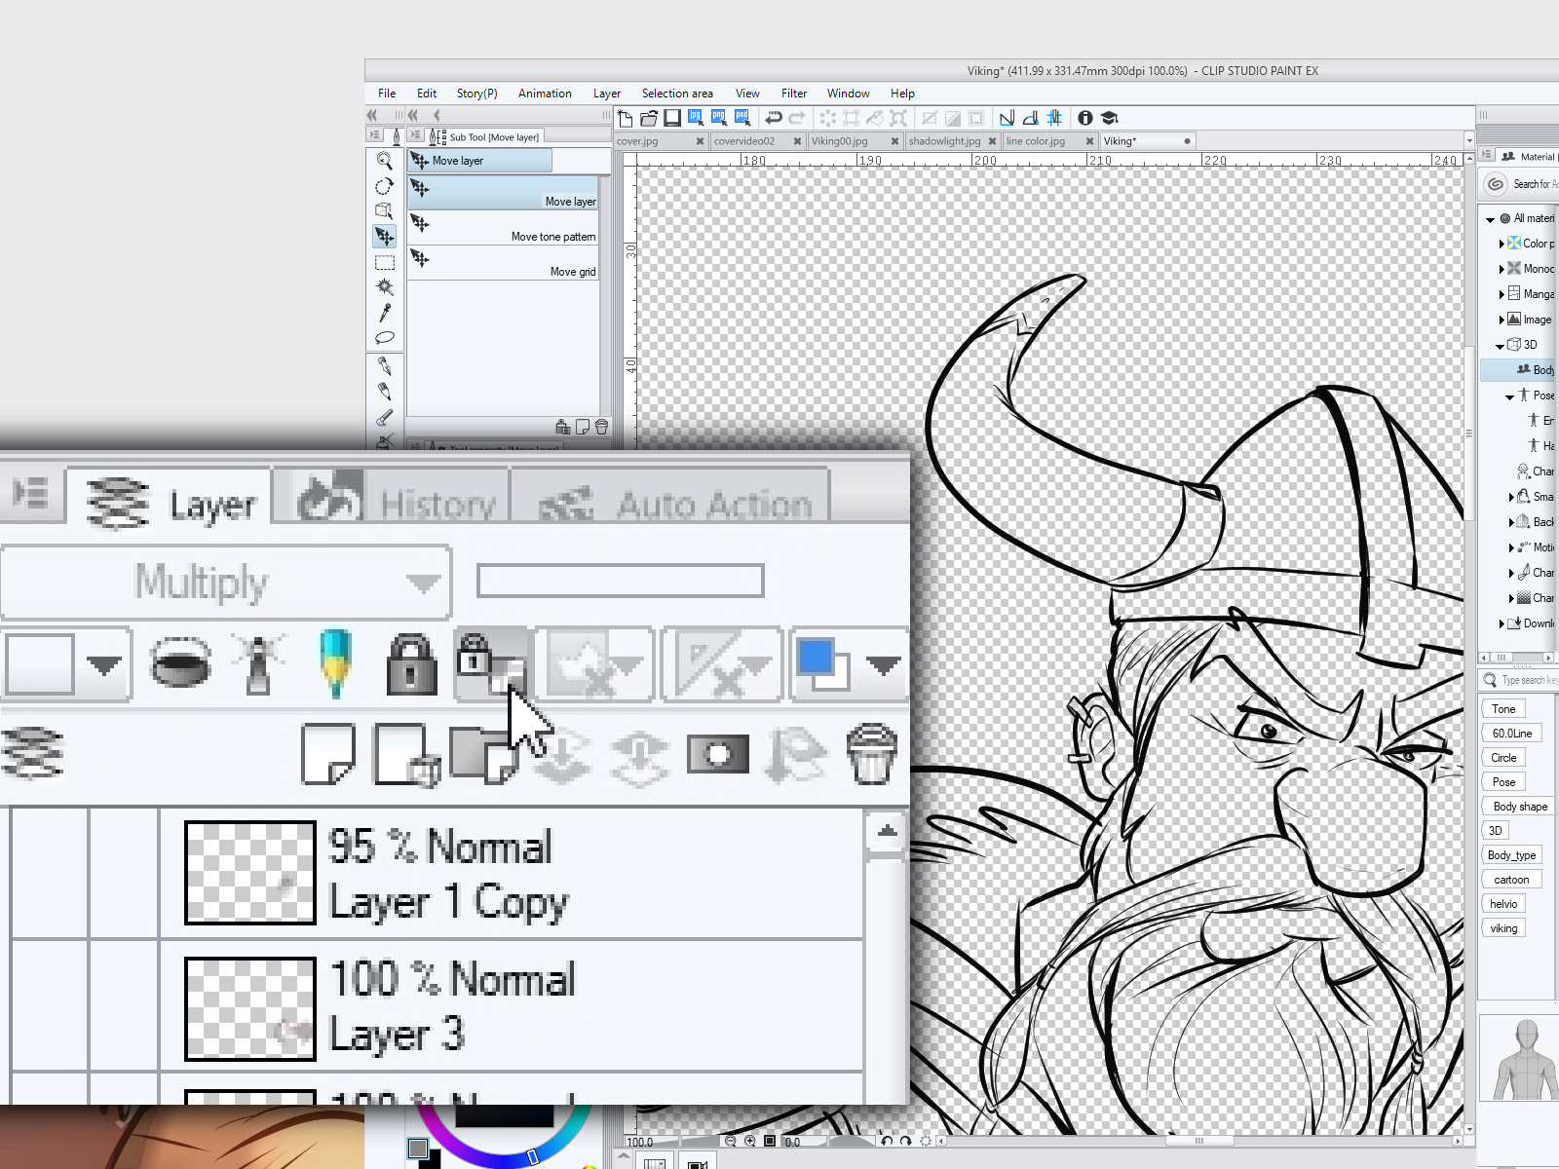
Task: Select the Move layer tool in palette
Action: click(384, 237)
